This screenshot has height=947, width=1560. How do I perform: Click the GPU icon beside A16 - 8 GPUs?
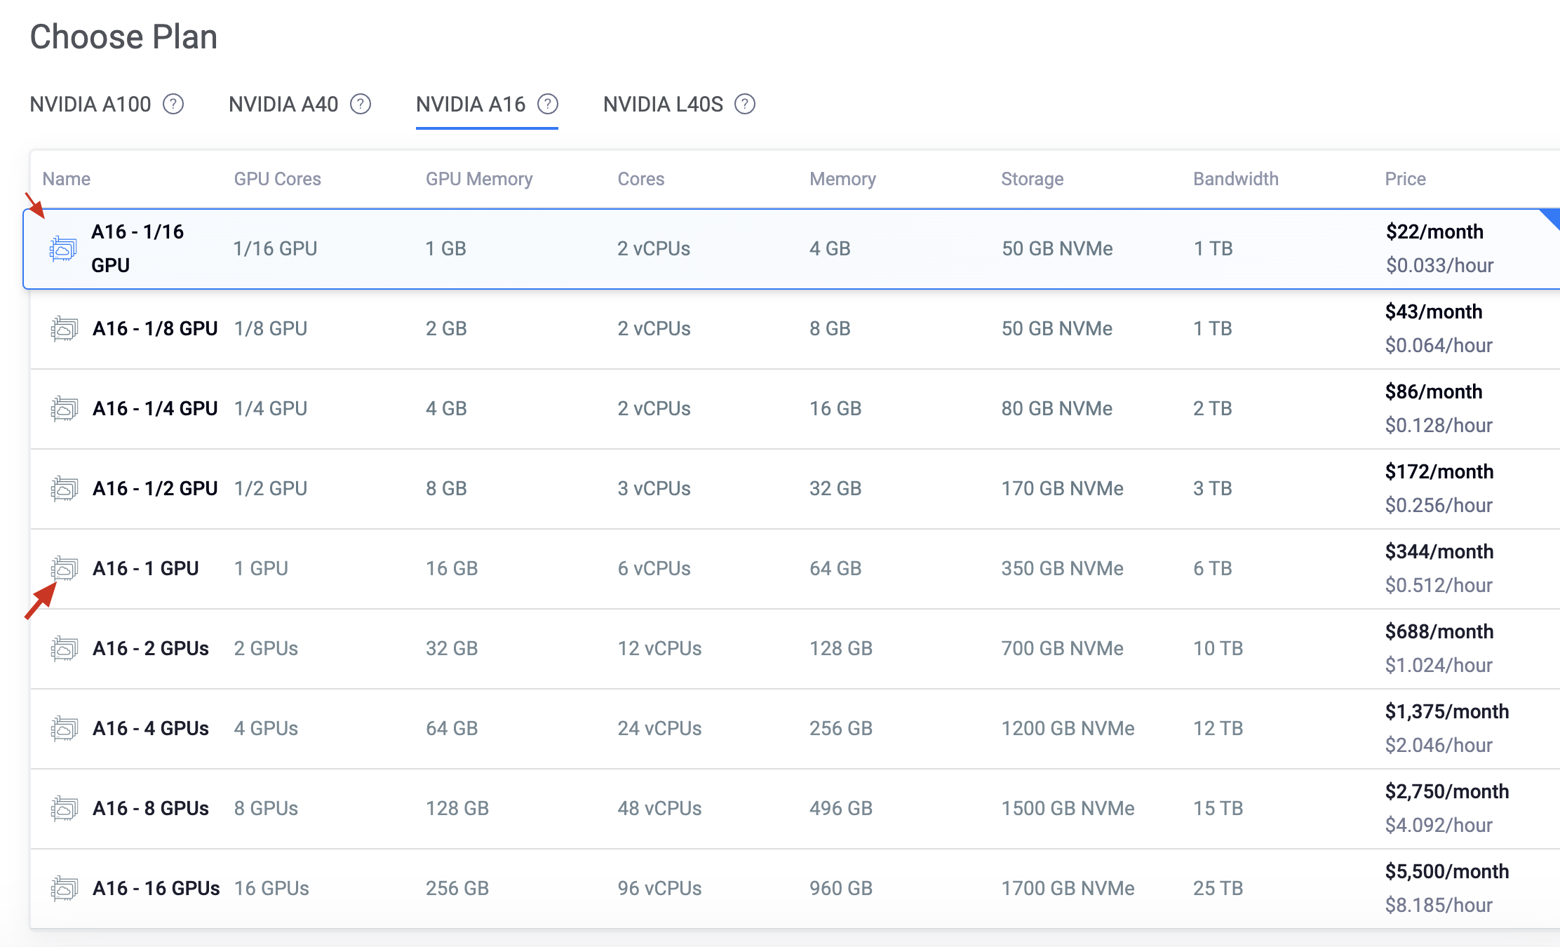pyautogui.click(x=65, y=808)
